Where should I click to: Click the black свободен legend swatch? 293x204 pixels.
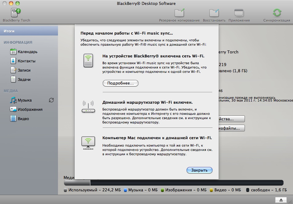[248, 190]
